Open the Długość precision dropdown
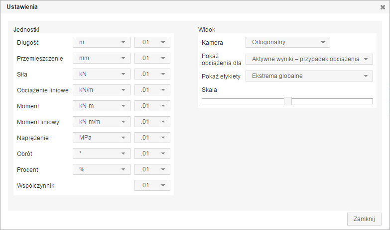 click(x=152, y=42)
